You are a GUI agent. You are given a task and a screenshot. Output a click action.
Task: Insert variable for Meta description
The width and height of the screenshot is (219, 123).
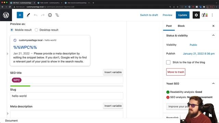(x=113, y=106)
